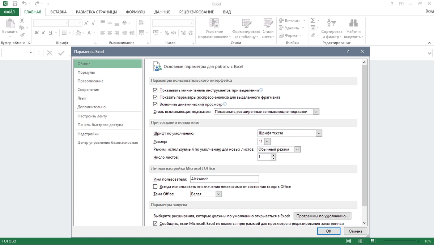This screenshot has width=434, height=245.
Task: Toggle 'Показывать мини-панель инструментов' checkbox
Action: point(156,90)
